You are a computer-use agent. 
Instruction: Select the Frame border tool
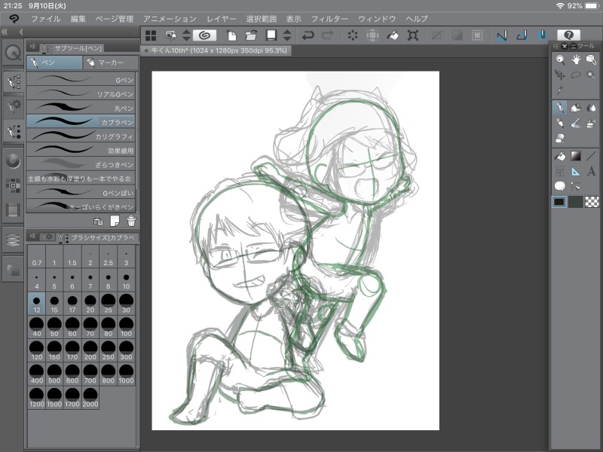[560, 171]
